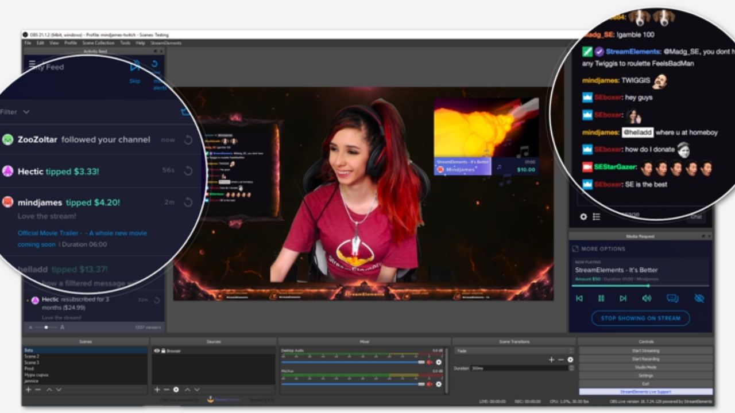Remove selected source with minus icon
Screen dimensions: 735x413
[167, 389]
